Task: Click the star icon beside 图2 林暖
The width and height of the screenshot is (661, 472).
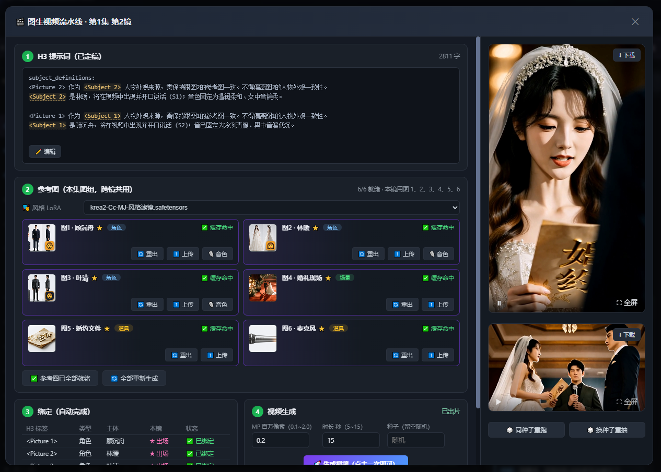Action: pyautogui.click(x=315, y=228)
